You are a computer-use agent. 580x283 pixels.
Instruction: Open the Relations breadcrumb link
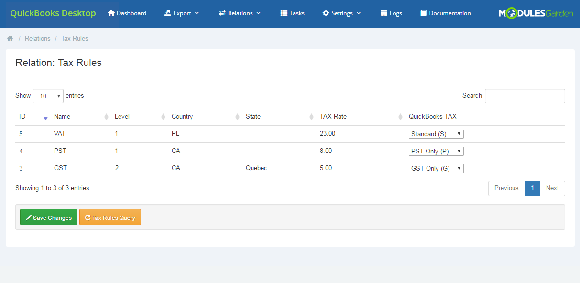(37, 38)
